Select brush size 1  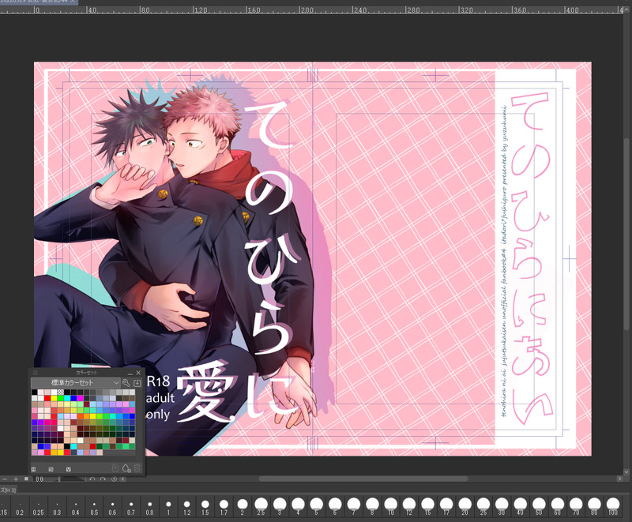click(168, 507)
